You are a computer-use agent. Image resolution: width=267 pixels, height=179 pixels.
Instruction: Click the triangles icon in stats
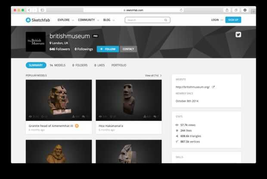coord(177,136)
